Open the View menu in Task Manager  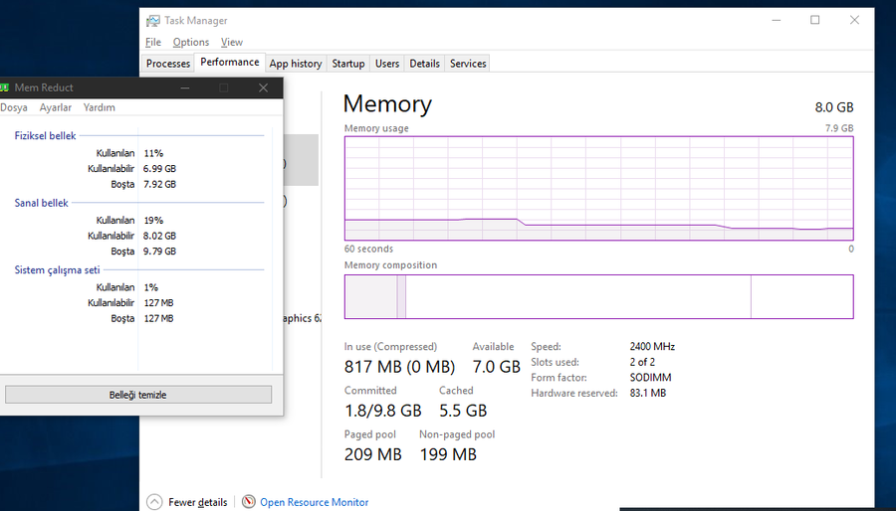232,43
